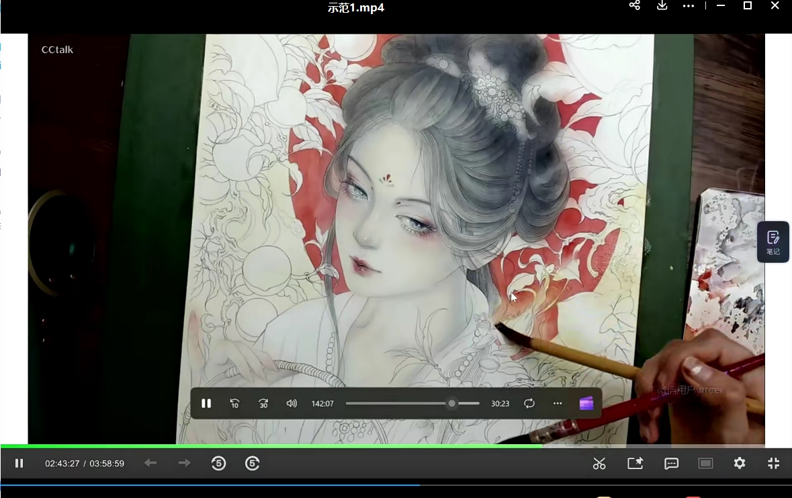792x498 pixels.
Task: Exit fullscreen mode
Action: click(x=773, y=464)
